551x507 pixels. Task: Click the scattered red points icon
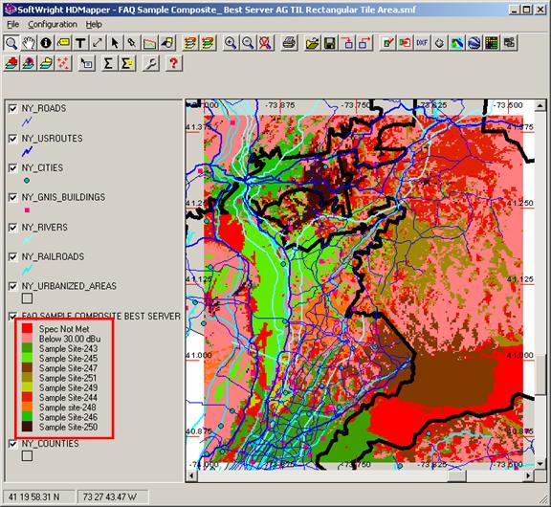[63, 63]
